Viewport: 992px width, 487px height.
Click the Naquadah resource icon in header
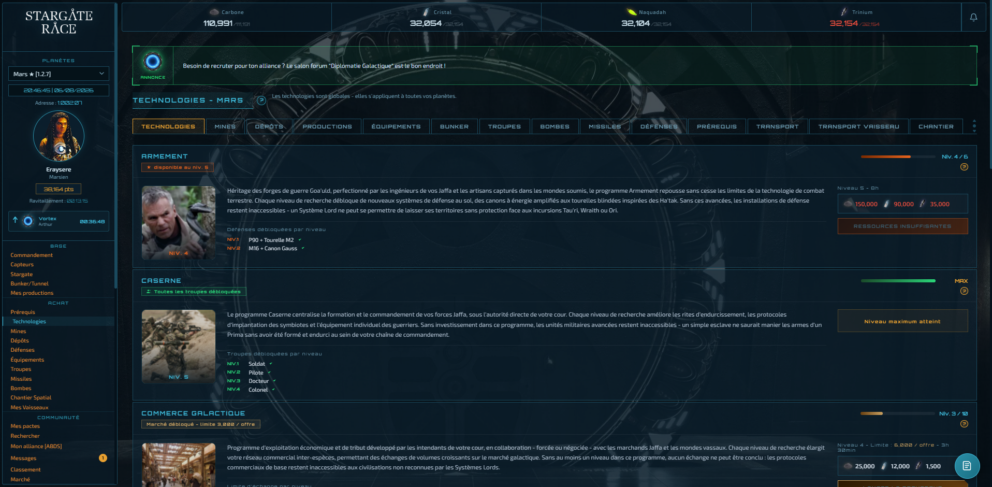click(x=631, y=12)
